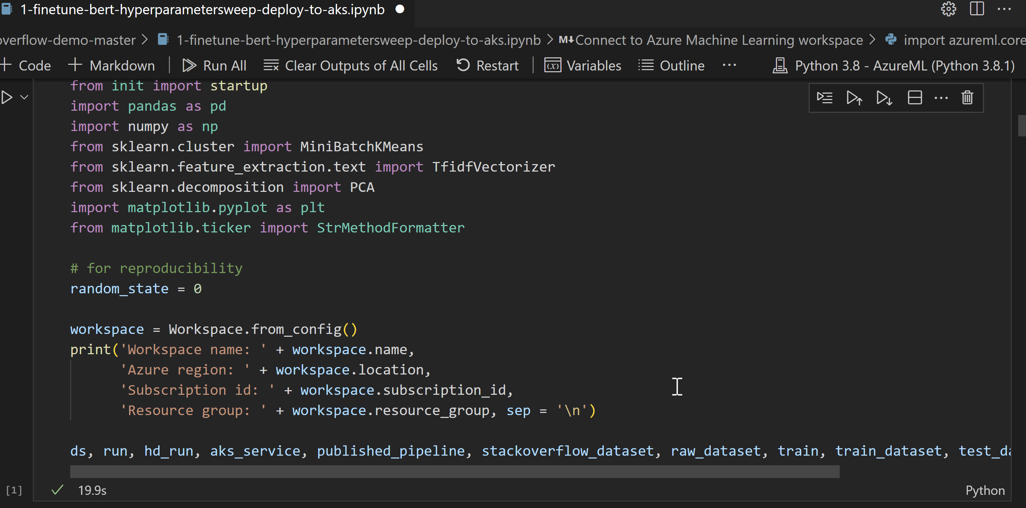Click on workspace.subscription_id text
This screenshot has height=508, width=1026.
click(403, 390)
